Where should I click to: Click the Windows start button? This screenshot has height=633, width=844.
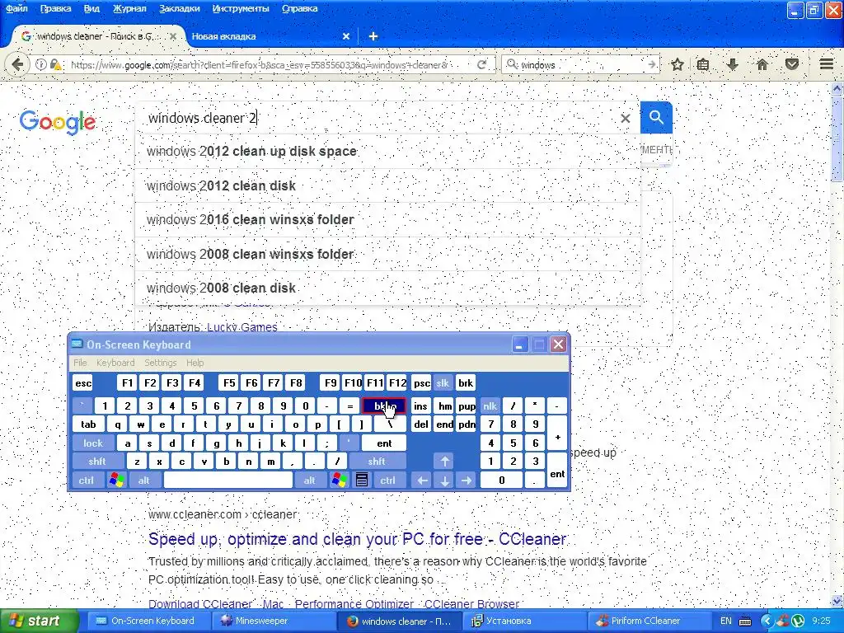click(39, 621)
